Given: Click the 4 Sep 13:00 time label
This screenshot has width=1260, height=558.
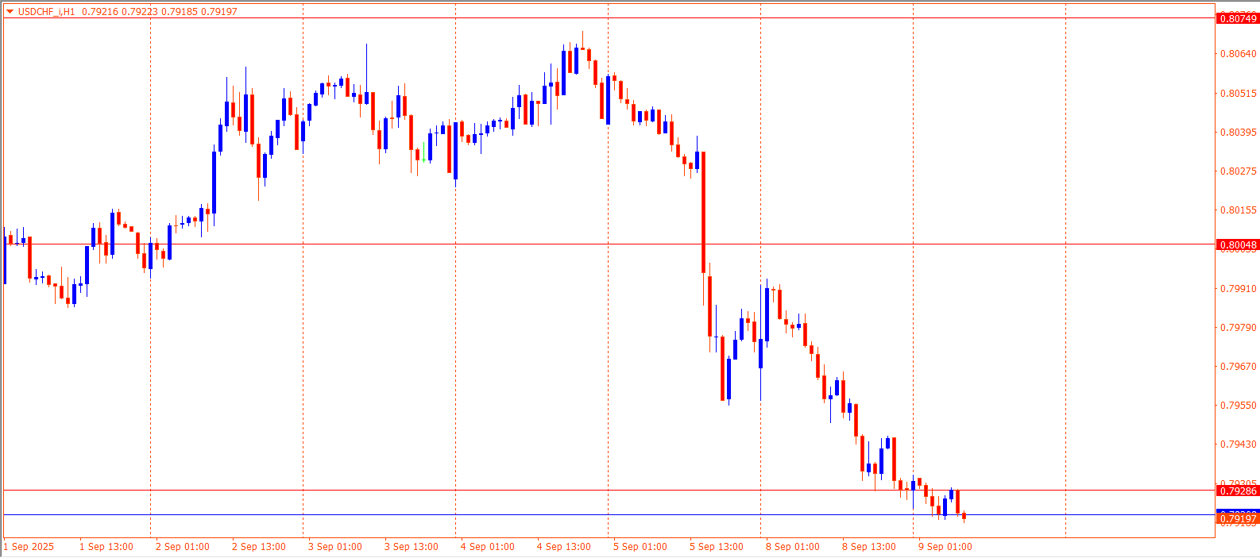Looking at the screenshot, I should tap(564, 547).
